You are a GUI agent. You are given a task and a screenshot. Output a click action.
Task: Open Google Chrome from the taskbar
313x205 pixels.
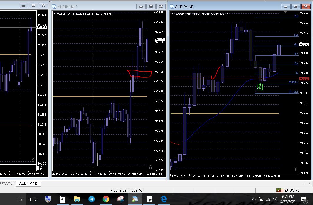click(x=106, y=199)
